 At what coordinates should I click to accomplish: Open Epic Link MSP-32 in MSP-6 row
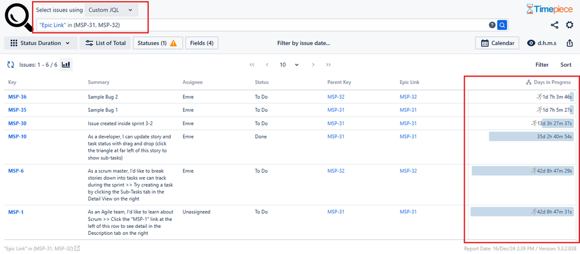[409, 171]
